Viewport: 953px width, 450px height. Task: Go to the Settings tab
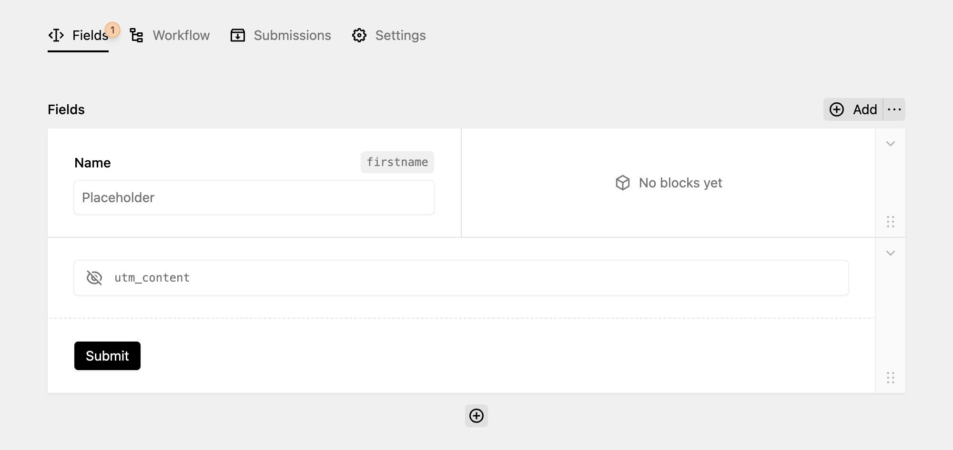coord(389,35)
